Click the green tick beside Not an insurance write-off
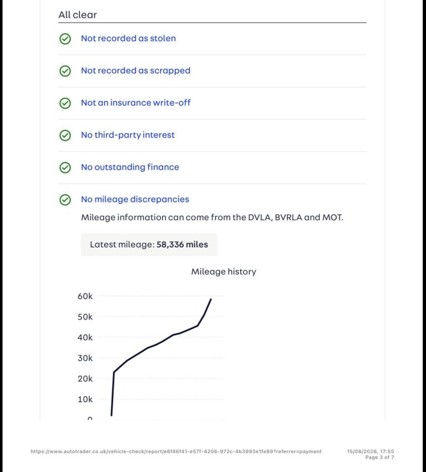Image resolution: width=426 pixels, height=472 pixels. pyautogui.click(x=65, y=103)
